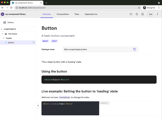The width and height of the screenshot is (162, 119).
Task: Click the three-dot more options menu in the app header
Action: coord(158,14)
